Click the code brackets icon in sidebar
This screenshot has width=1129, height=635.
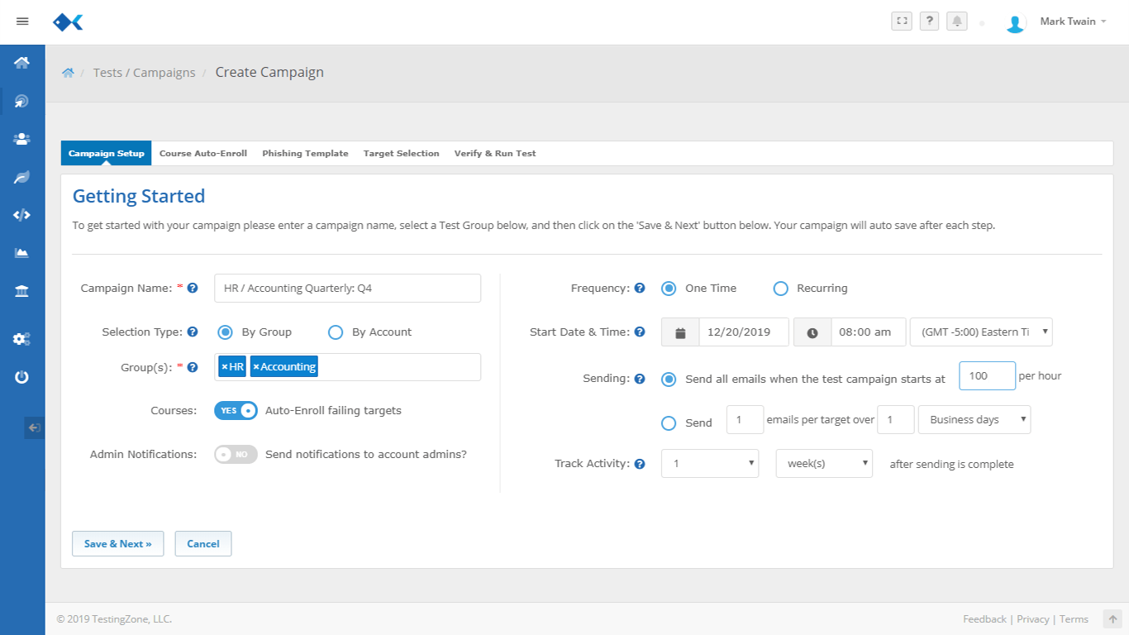(x=22, y=215)
